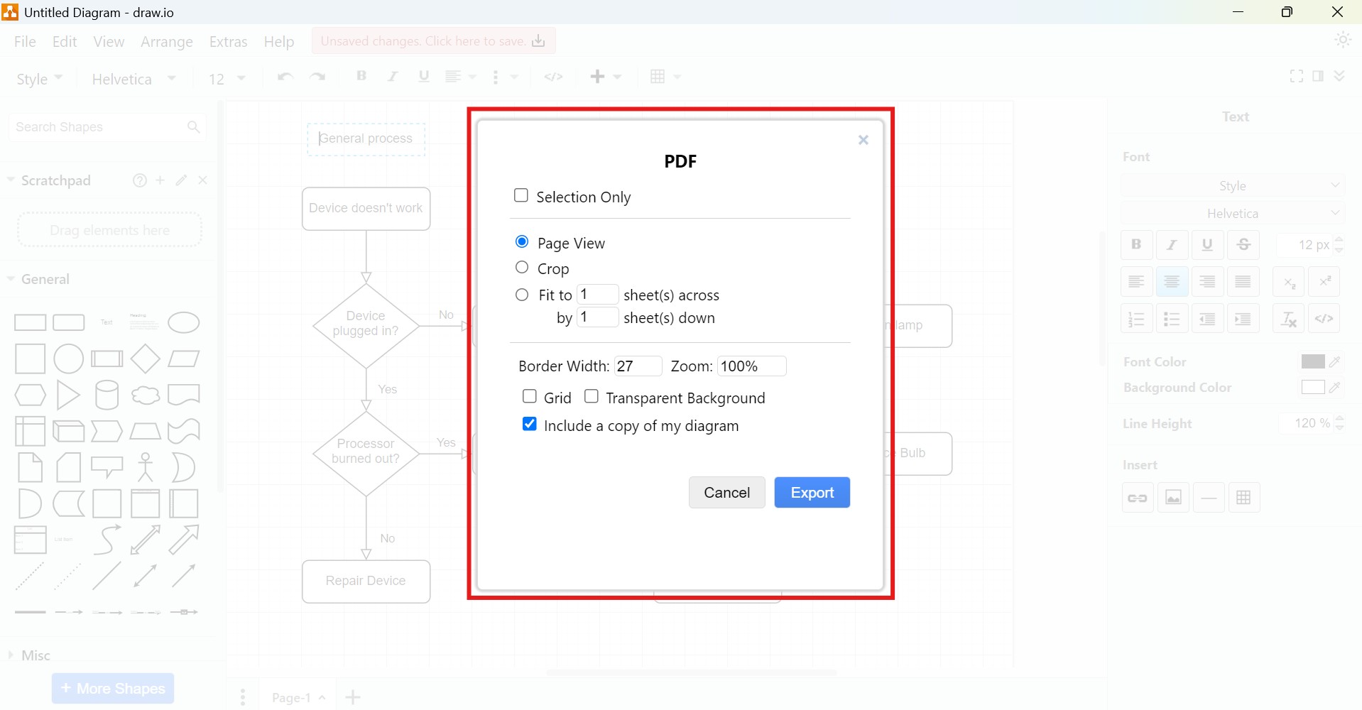Open the Extras menu
The width and height of the screenshot is (1362, 710).
point(228,41)
